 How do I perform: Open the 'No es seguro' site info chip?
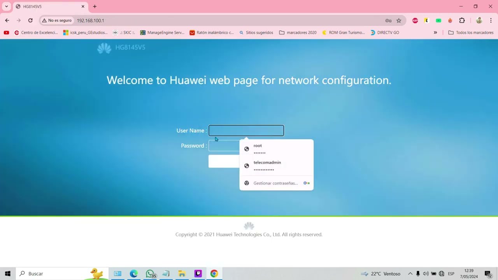pos(57,21)
